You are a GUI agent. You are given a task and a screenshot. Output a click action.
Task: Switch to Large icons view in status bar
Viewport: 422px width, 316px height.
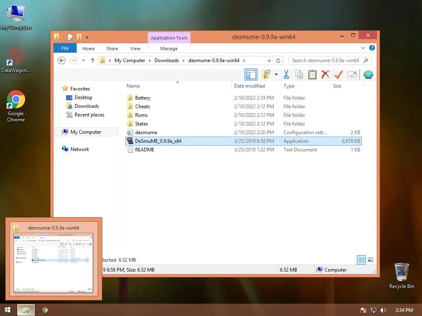pyautogui.click(x=370, y=260)
